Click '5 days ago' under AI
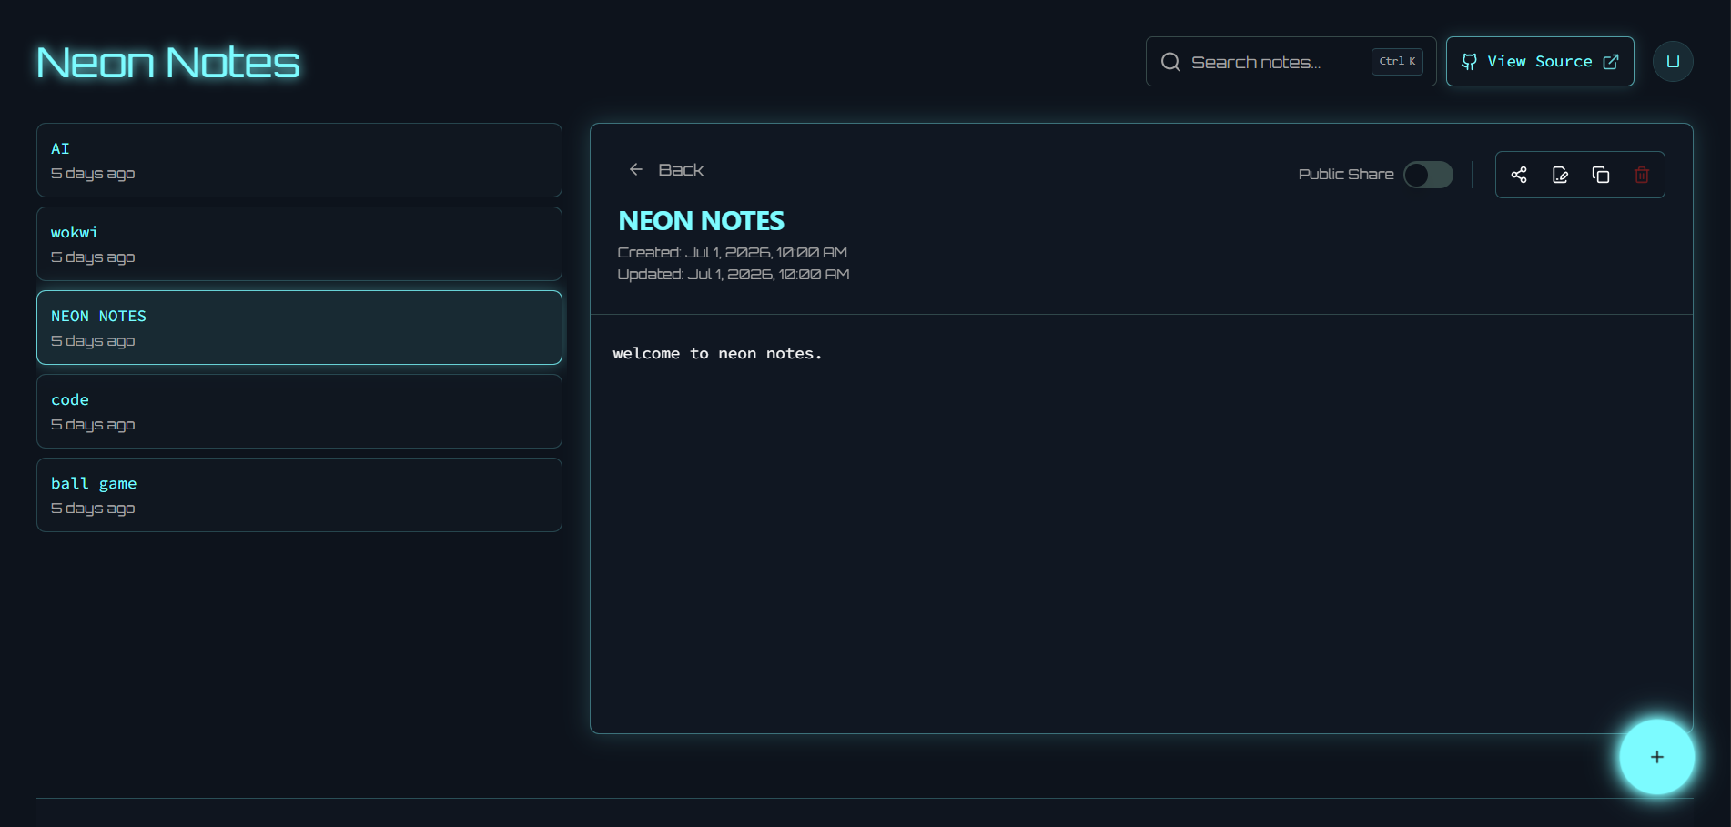This screenshot has height=827, width=1731. coord(93,174)
